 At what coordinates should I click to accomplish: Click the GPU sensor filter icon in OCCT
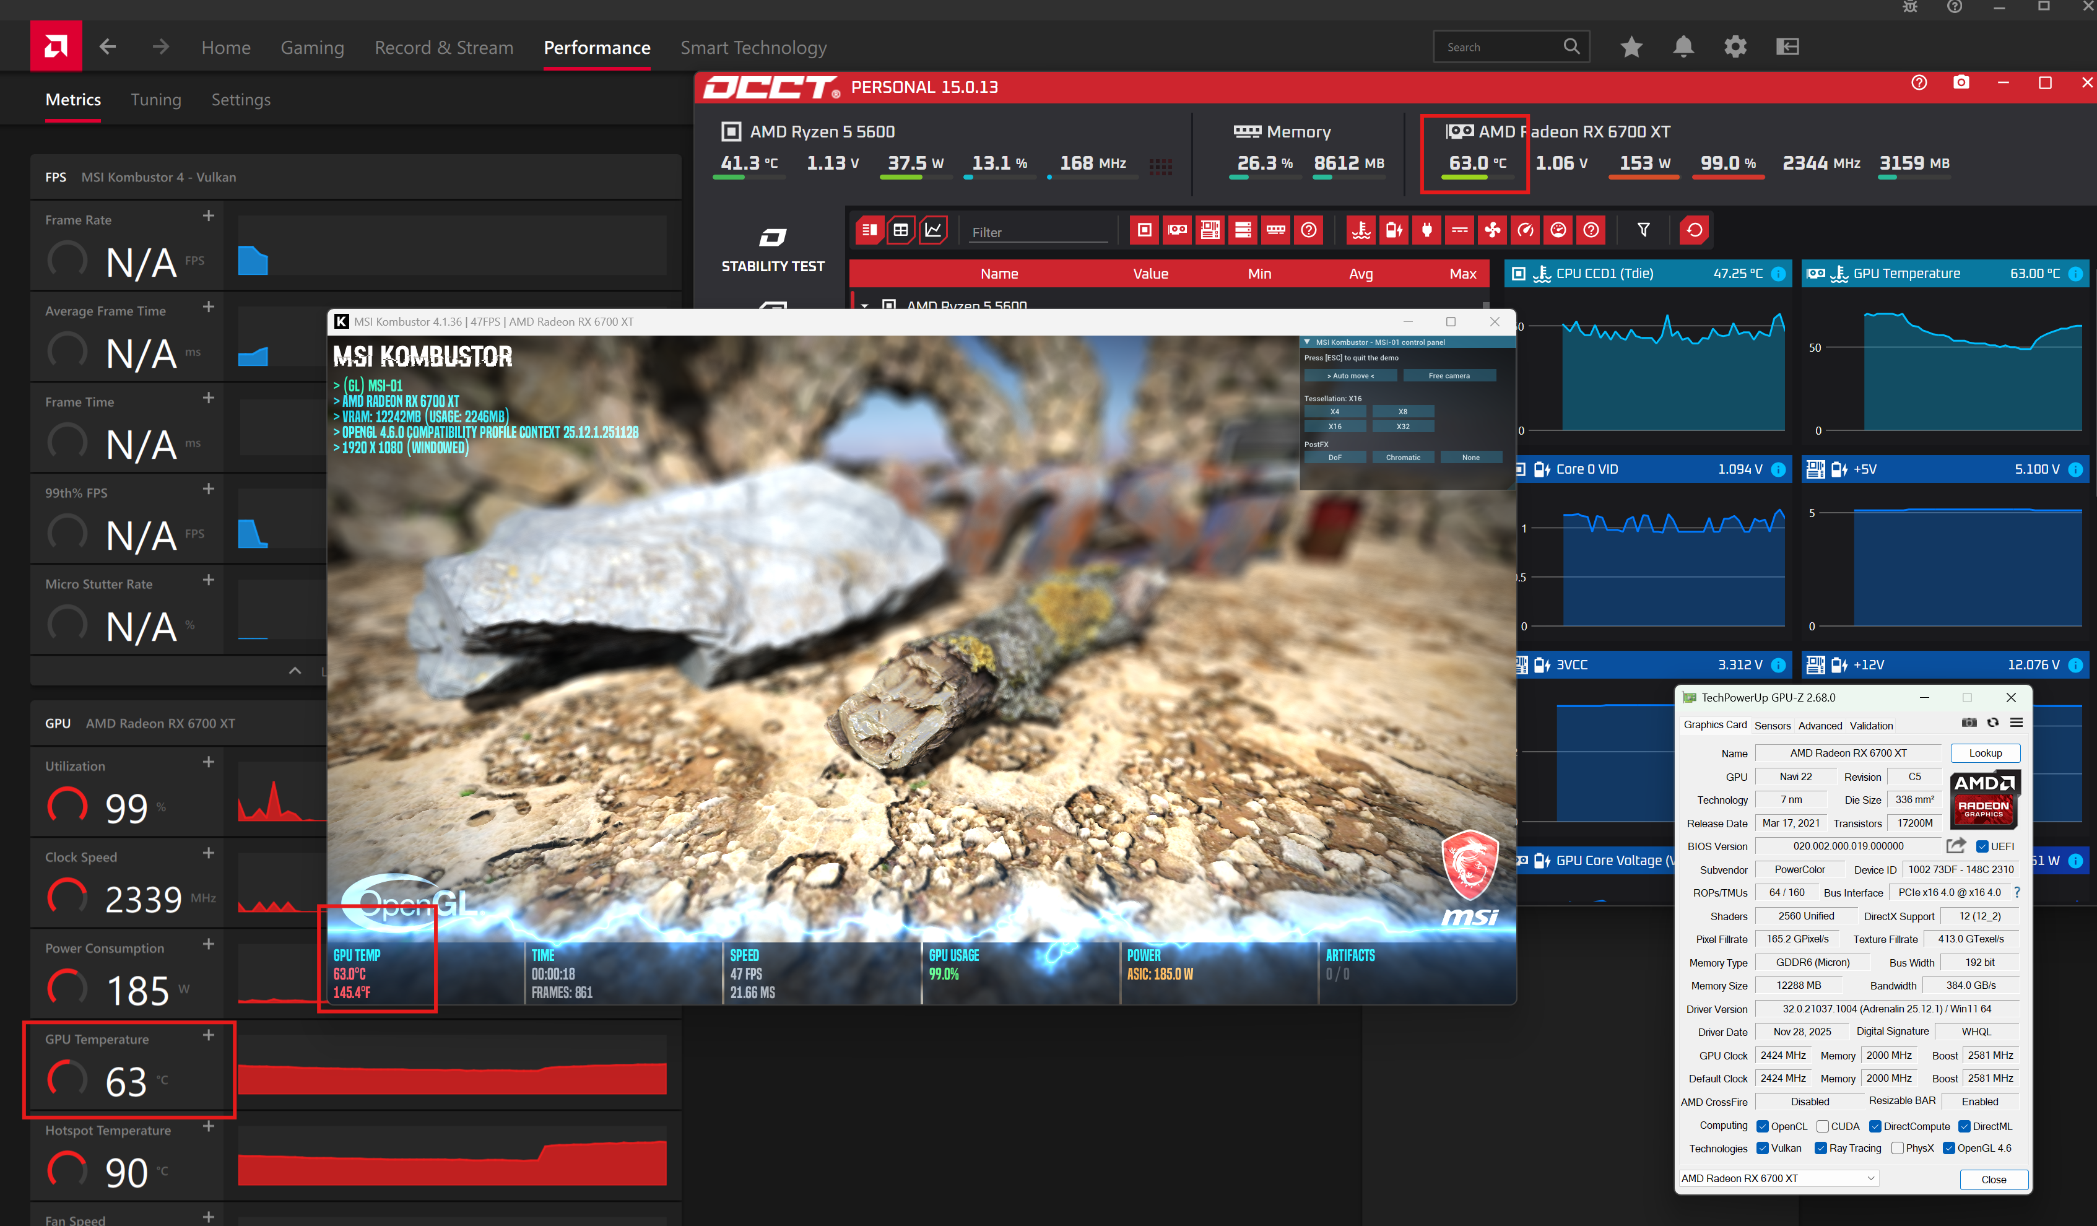point(1178,230)
